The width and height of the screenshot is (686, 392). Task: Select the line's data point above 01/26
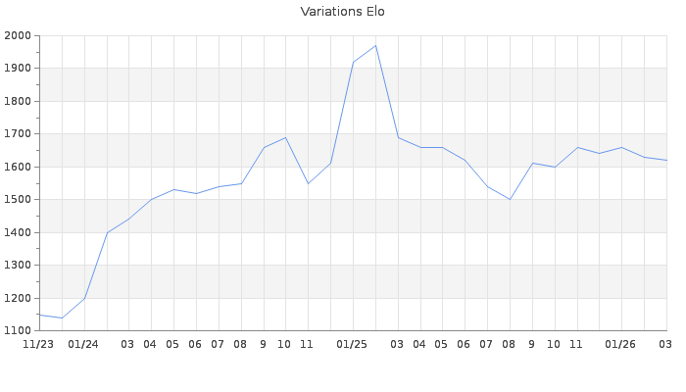[x=621, y=147]
